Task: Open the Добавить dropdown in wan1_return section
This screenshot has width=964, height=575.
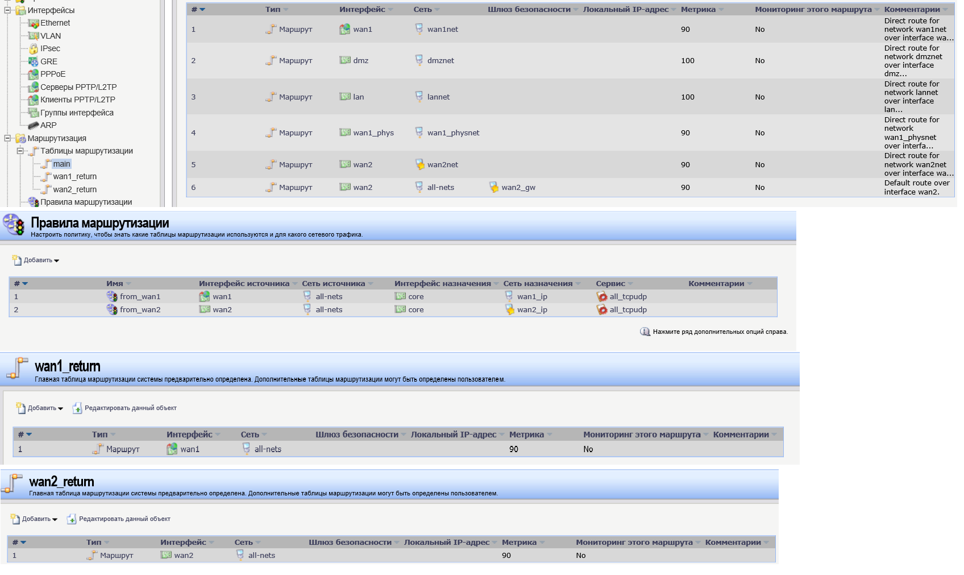Action: click(40, 408)
